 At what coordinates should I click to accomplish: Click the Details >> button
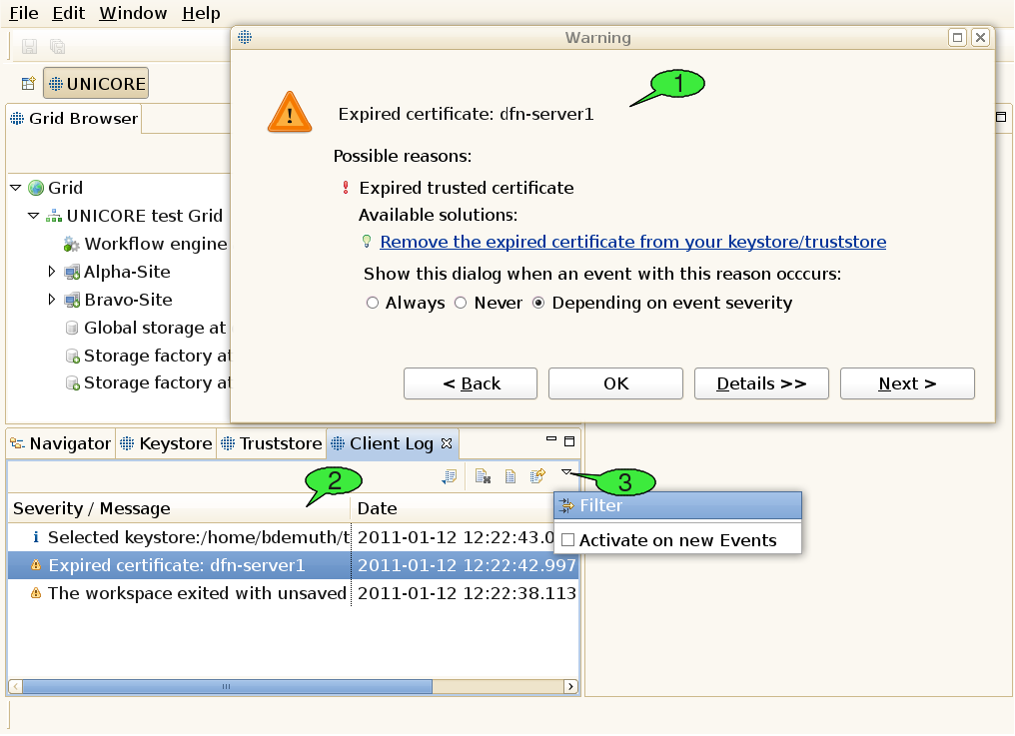click(x=762, y=383)
